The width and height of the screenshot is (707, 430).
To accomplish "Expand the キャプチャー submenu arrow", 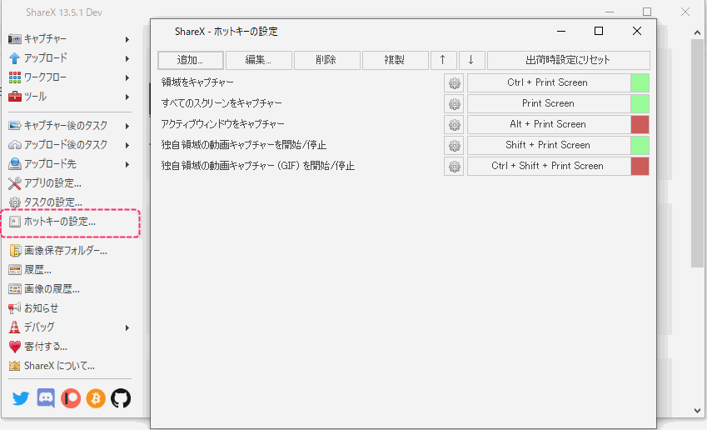I will coord(127,40).
